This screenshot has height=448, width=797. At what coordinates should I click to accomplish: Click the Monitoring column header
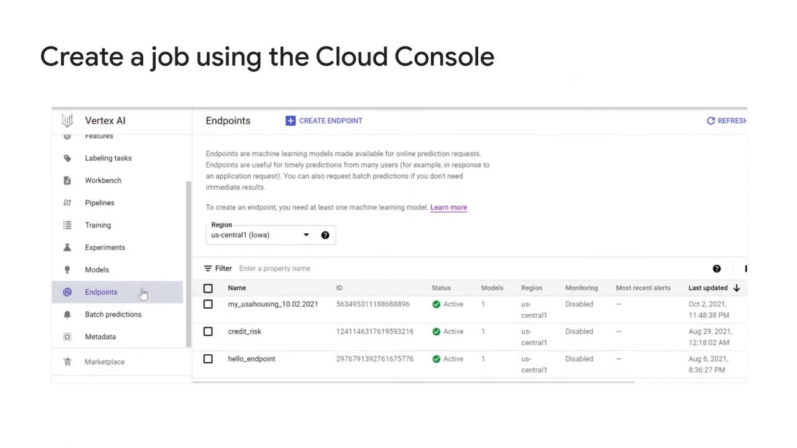[582, 288]
